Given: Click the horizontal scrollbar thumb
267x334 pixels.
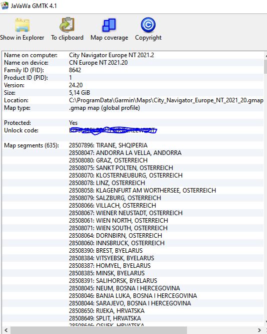Looking at the screenshot, I should [x=98, y=330].
